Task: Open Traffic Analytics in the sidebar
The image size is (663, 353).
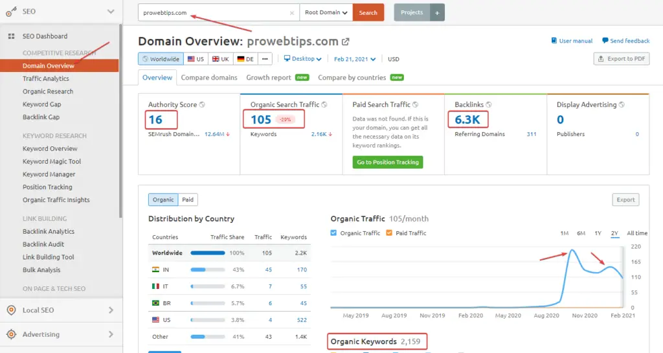Action: pyautogui.click(x=46, y=78)
